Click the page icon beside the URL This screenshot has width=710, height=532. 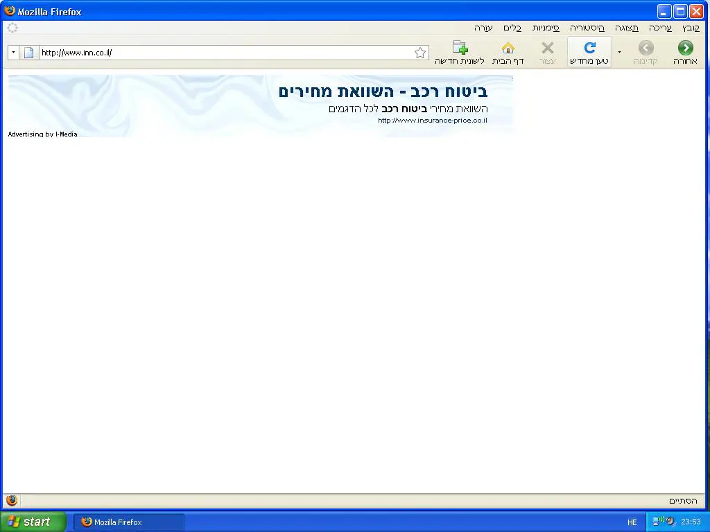click(29, 53)
